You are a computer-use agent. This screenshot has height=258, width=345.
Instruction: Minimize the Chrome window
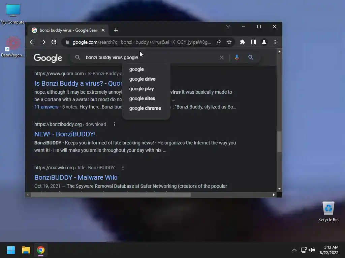pos(244,27)
